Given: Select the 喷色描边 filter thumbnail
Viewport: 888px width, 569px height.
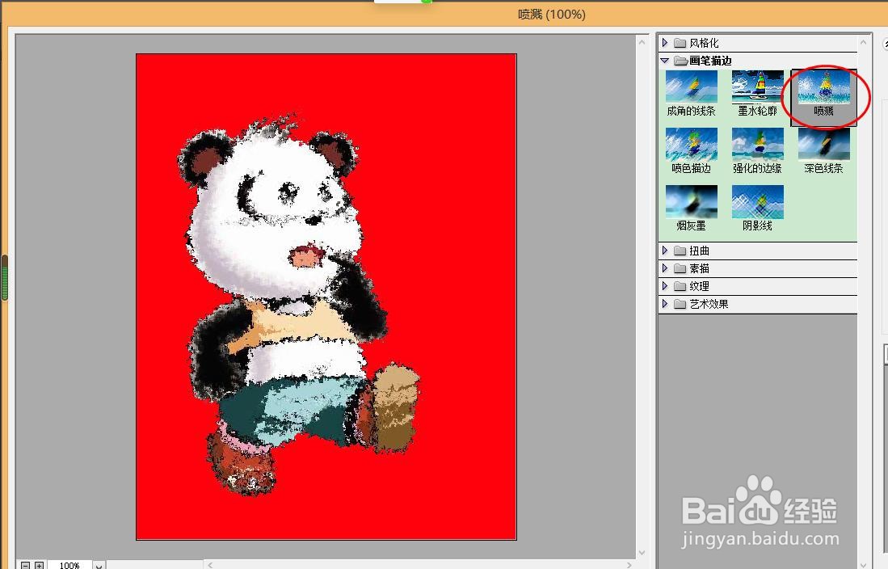Looking at the screenshot, I should click(x=691, y=144).
